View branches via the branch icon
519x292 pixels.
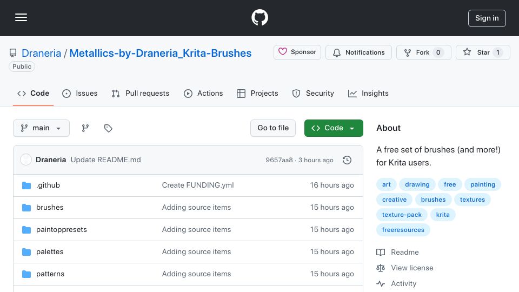pos(85,128)
